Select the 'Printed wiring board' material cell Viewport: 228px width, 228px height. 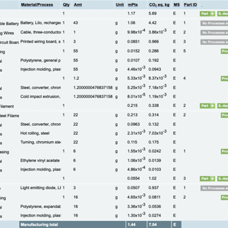click(41, 41)
